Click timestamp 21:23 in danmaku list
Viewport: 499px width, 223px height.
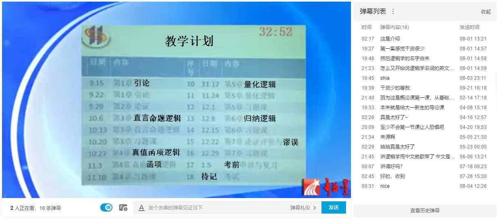(368, 68)
